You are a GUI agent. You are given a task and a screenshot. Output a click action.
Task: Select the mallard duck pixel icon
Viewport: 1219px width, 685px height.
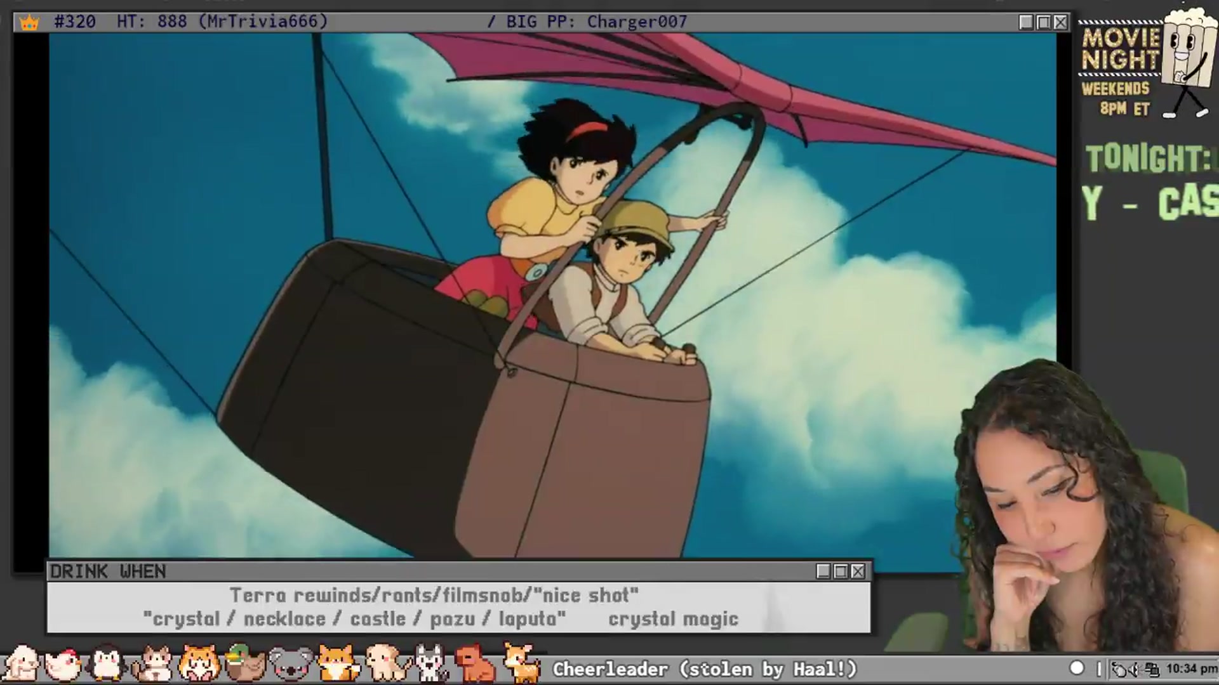click(x=244, y=663)
